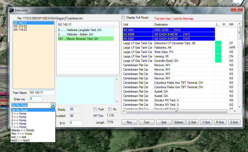Select locomotive NS 8367 row
This screenshot has width=248, height=152.
[x=169, y=39]
